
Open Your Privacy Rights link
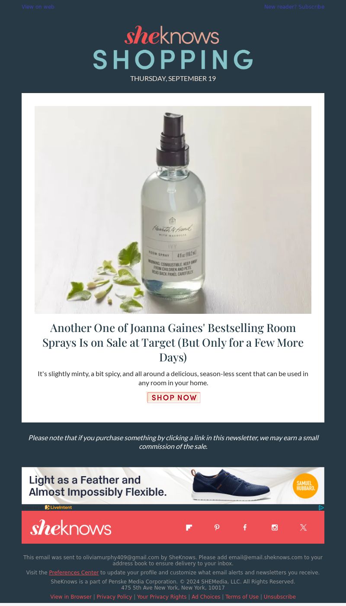[x=162, y=597]
